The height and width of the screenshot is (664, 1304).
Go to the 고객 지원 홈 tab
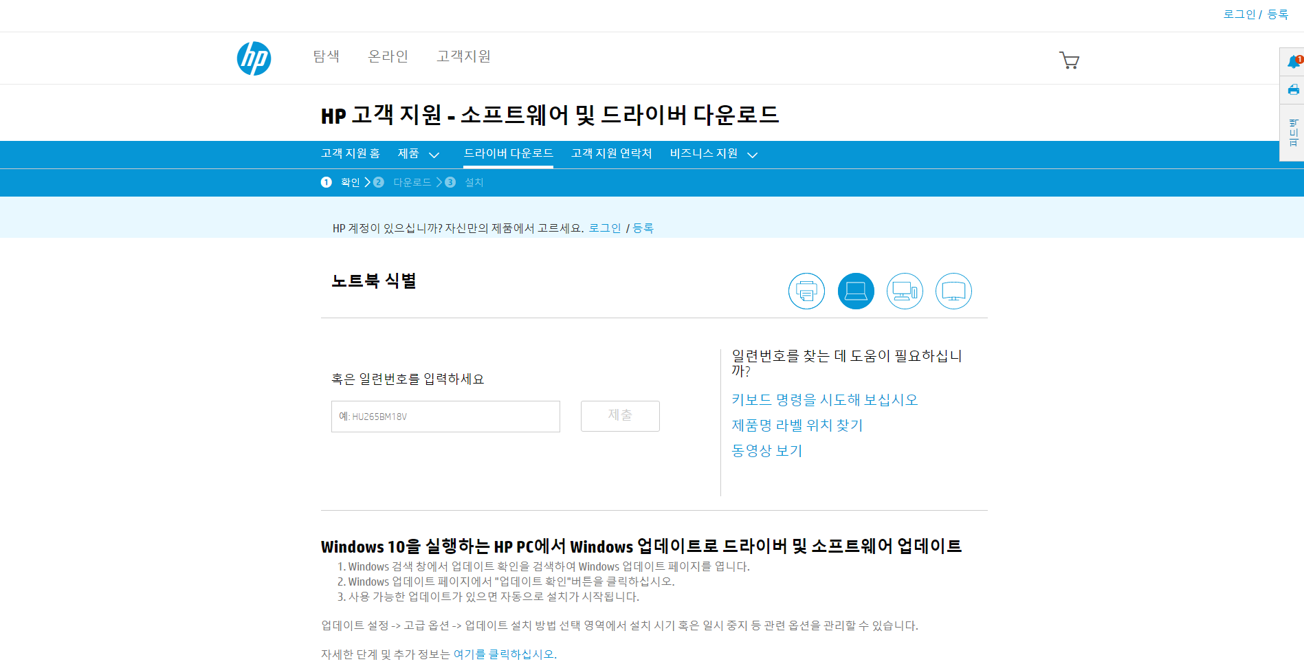[351, 153]
